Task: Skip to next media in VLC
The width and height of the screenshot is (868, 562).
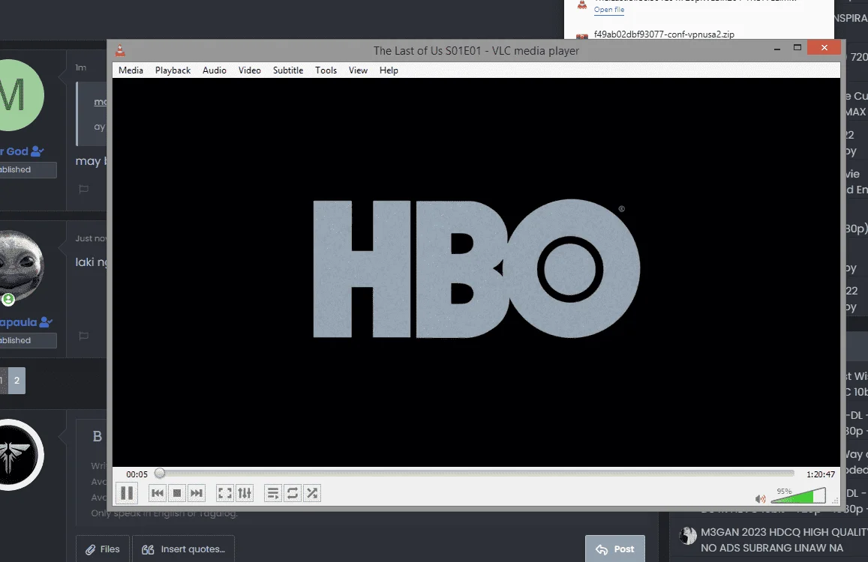Action: [197, 493]
